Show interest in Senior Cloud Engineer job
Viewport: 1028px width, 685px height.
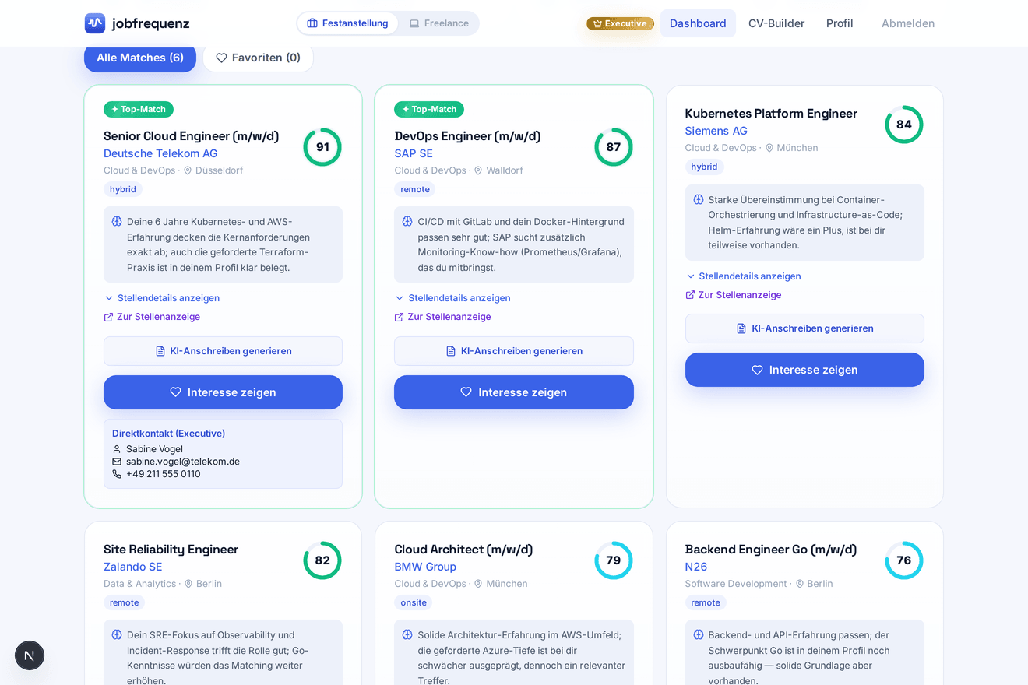[223, 392]
